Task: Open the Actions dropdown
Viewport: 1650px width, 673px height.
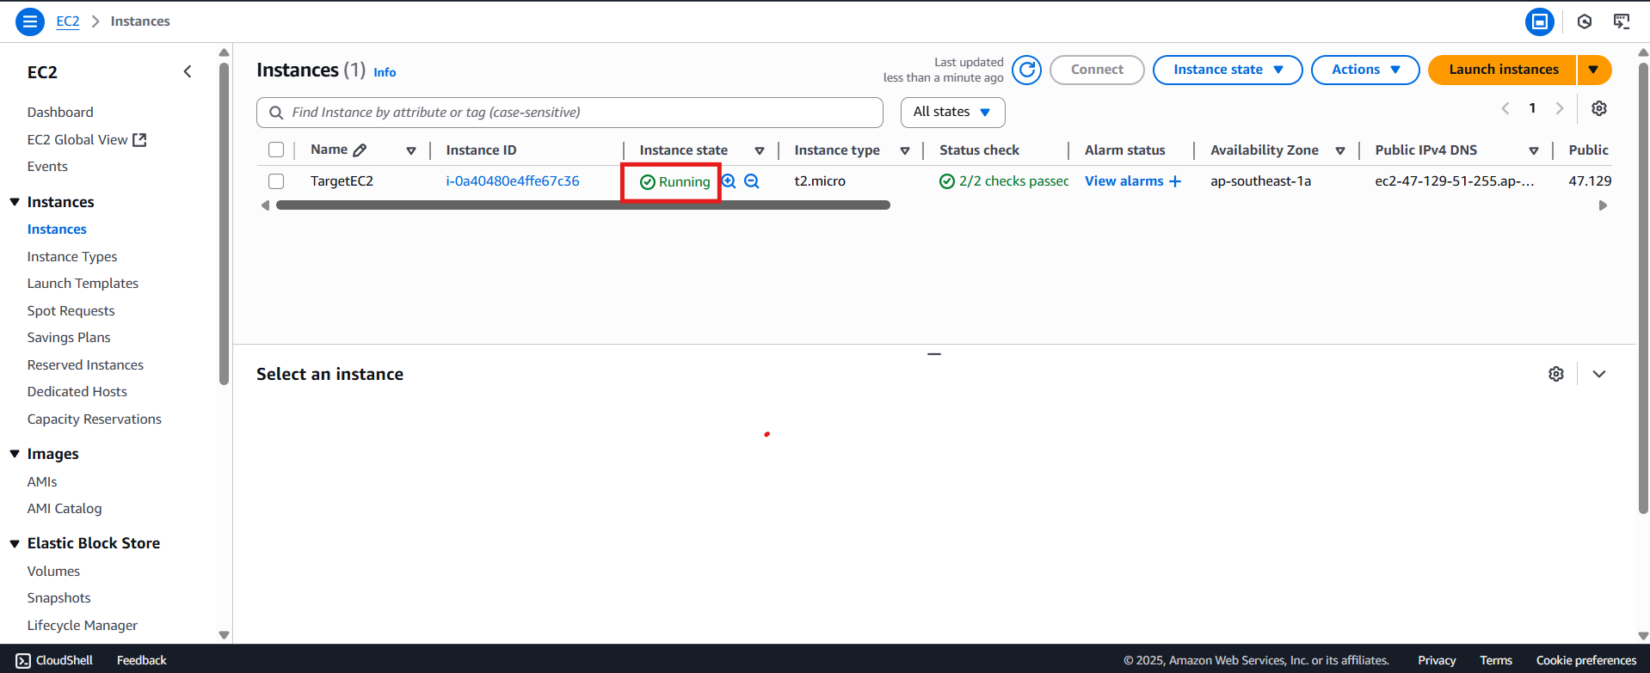Action: (x=1365, y=70)
